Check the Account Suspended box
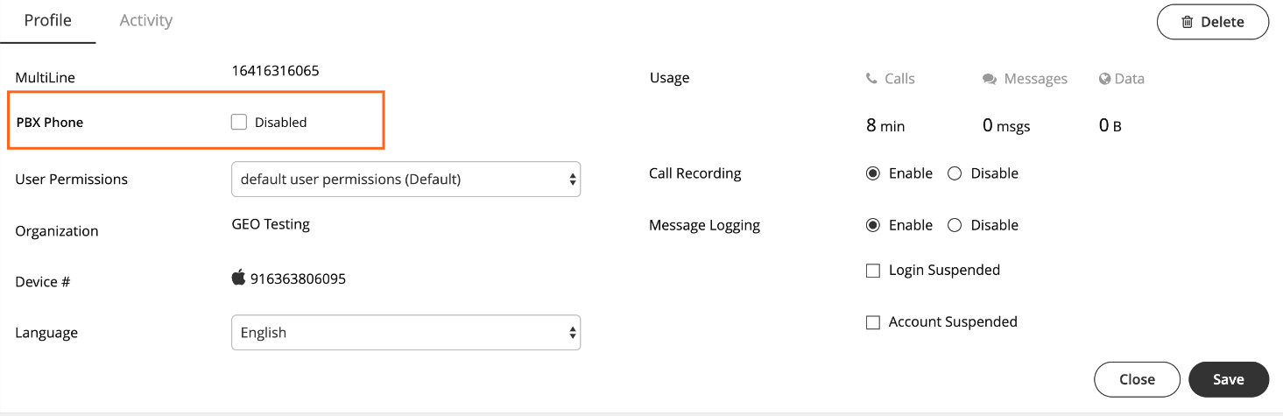The image size is (1283, 416). coord(873,322)
